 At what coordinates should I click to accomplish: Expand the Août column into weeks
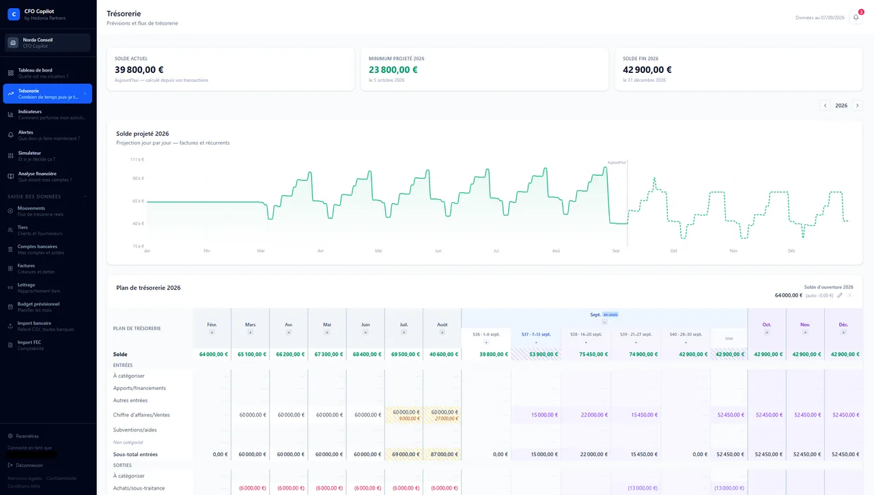pos(442,333)
